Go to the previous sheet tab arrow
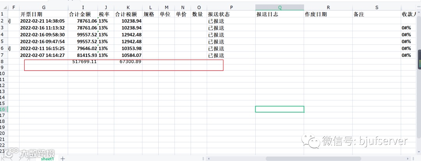421x161 pixels. 11,159
